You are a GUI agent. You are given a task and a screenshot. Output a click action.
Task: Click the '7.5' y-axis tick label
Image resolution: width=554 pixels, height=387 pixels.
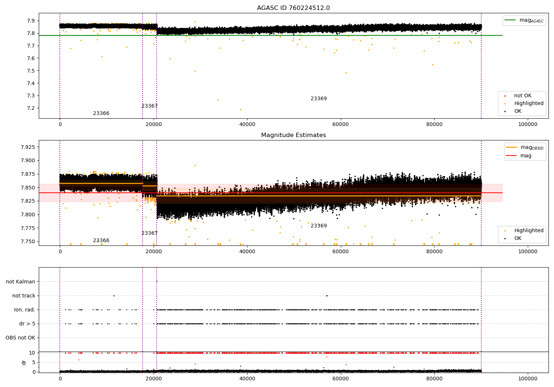(x=31, y=71)
